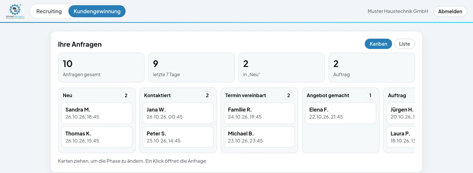
Task: Click the Angebot gemacht count badge
Action: pos(370,95)
